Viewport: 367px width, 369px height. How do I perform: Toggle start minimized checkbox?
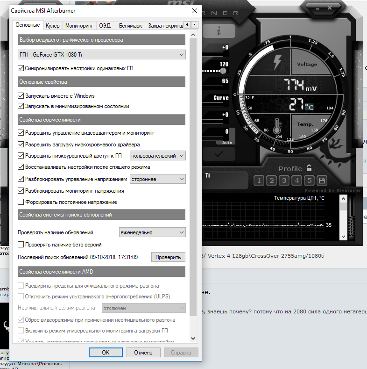21,106
